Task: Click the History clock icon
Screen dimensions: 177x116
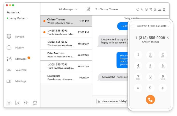Action: click(x=9, y=48)
